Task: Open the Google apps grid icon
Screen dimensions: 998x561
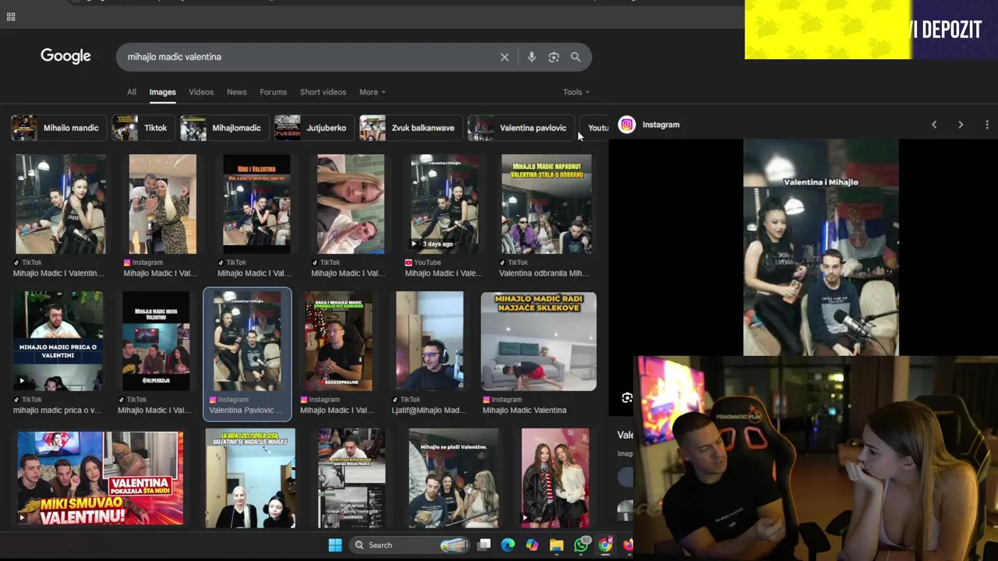Action: click(11, 16)
